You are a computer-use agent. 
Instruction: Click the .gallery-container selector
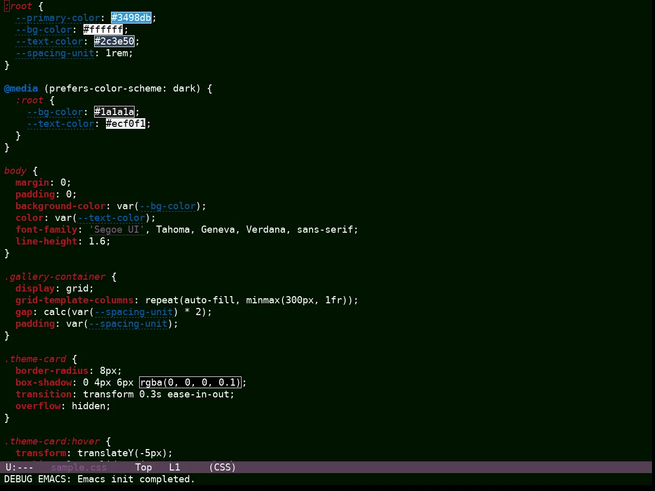tap(55, 277)
